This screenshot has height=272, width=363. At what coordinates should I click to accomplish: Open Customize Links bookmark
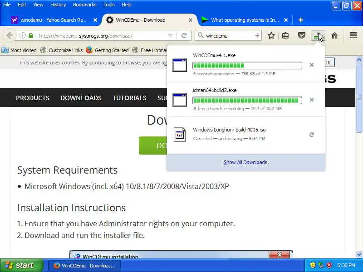[x=61, y=50]
